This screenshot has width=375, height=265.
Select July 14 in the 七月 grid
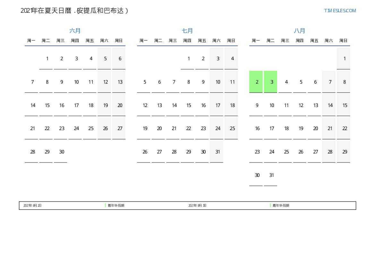point(174,105)
